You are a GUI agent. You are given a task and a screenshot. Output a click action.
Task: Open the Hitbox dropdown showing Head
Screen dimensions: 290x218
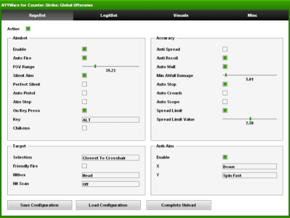click(110, 175)
